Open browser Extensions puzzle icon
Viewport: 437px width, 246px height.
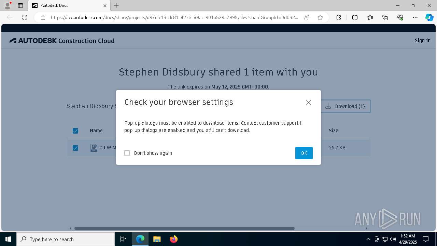338,17
